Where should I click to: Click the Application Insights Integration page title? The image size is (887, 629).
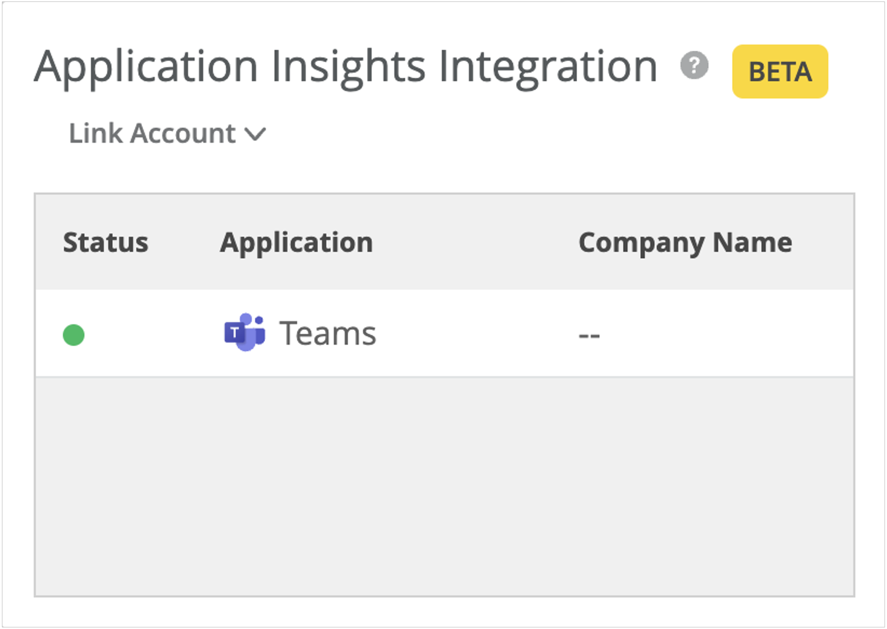click(x=345, y=67)
